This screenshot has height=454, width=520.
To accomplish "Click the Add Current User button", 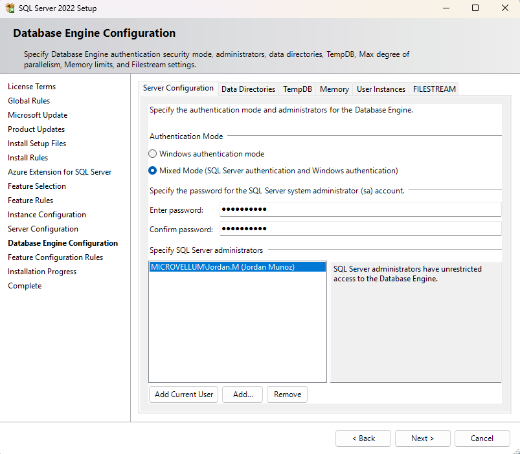I will [184, 395].
